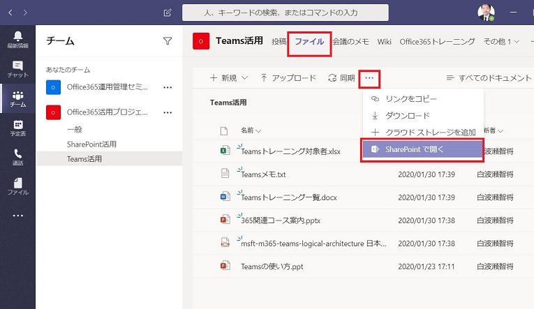Image resolution: width=534 pixels, height=309 pixels.
Task: Open Calendar in the left sidebar
Action: pos(17,128)
